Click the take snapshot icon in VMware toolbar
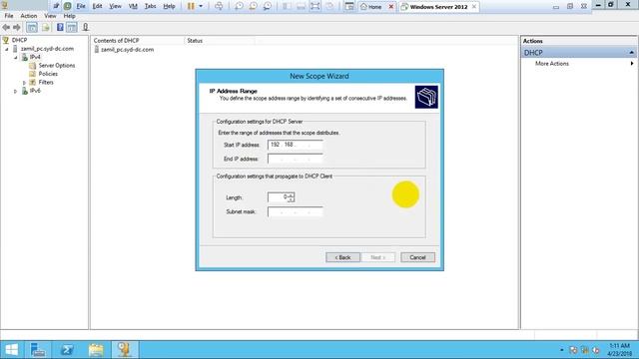639x359 pixels. (239, 6)
